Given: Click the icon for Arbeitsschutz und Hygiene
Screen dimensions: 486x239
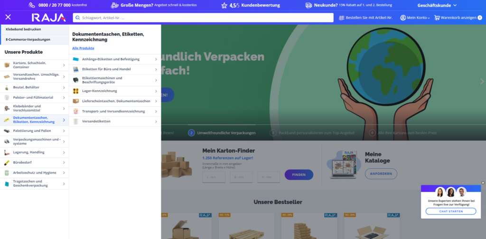Looking at the screenshot, I should pyautogui.click(x=7, y=173).
